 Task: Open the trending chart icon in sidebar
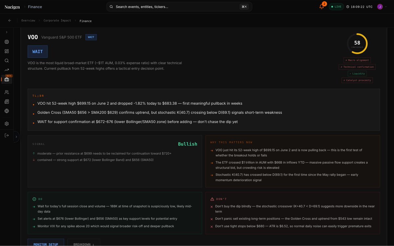(x=7, y=70)
